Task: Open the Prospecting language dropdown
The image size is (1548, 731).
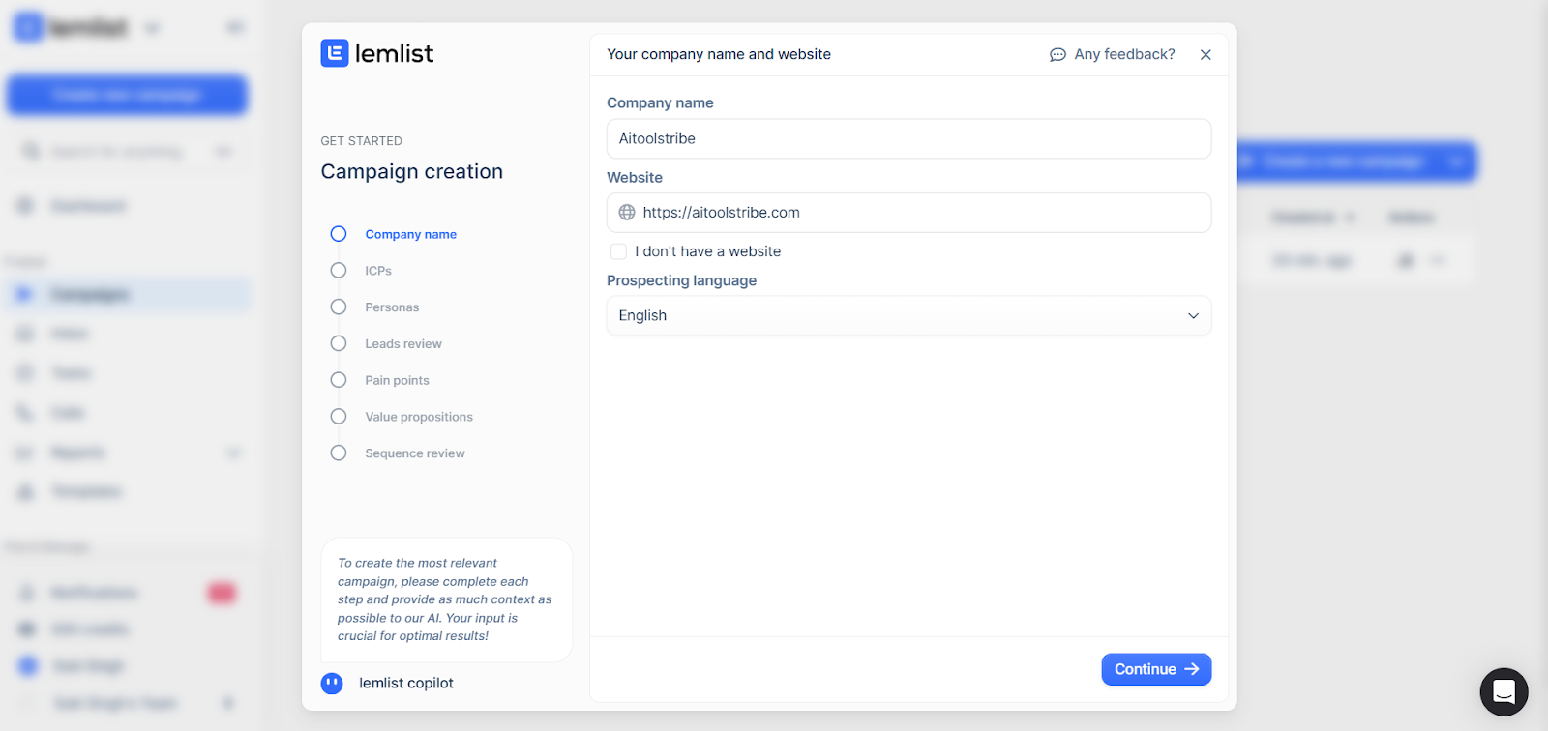Action: point(908,316)
